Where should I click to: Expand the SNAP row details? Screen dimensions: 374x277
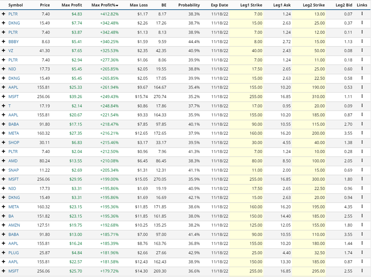(x=3, y=170)
